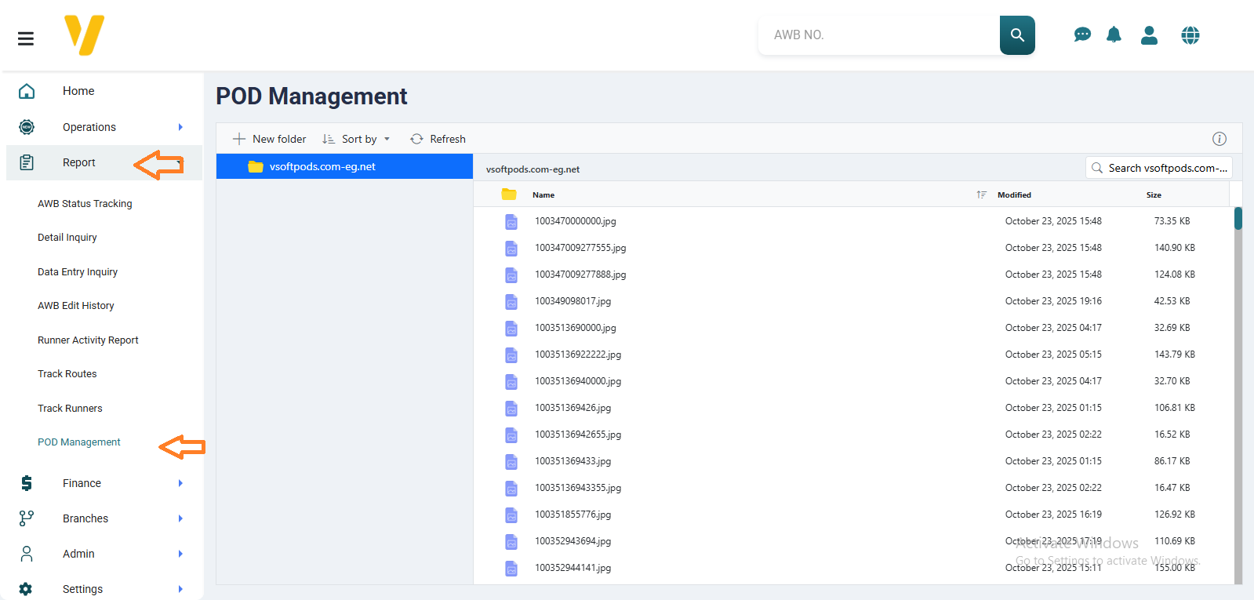Select vsoftpods.com-eg.net folder in tree

click(x=344, y=166)
